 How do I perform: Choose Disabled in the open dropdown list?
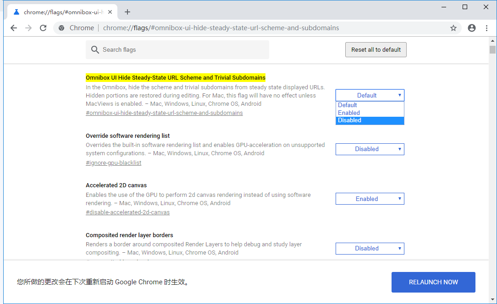370,120
